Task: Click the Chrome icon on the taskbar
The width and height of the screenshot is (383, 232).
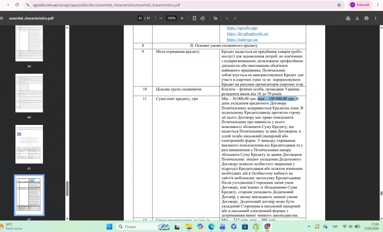Action: pos(267,227)
